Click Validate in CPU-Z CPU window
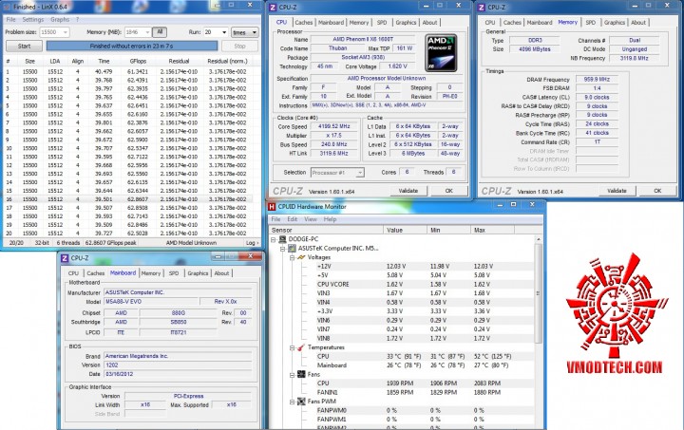Image resolution: width=684 pixels, height=430 pixels. (408, 191)
